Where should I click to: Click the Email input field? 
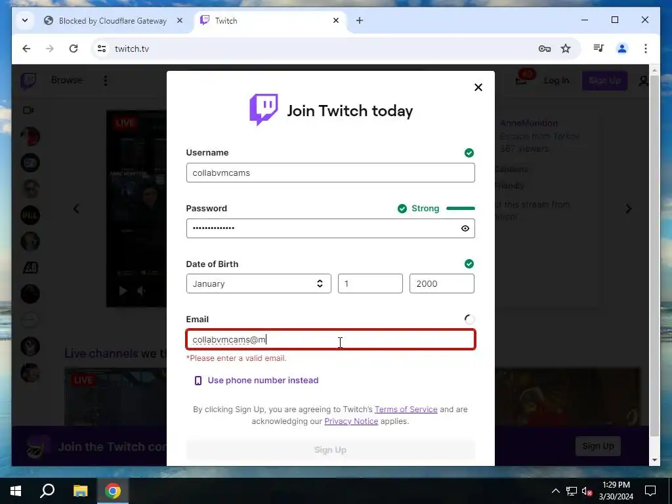click(x=331, y=339)
